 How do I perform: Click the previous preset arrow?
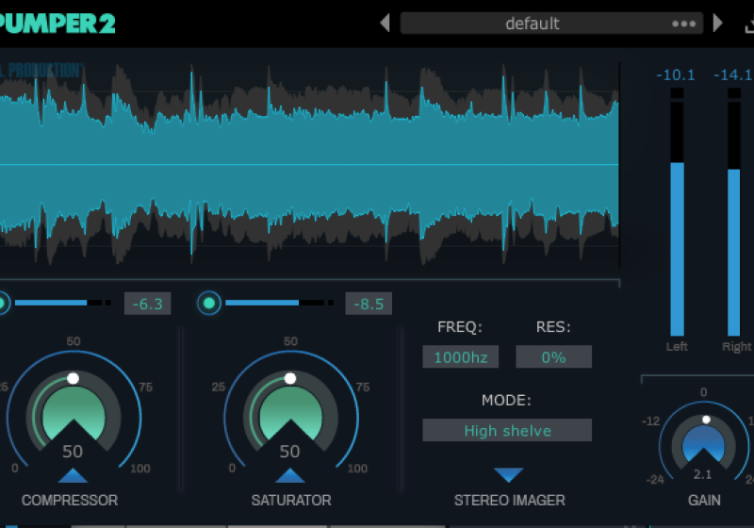[385, 23]
